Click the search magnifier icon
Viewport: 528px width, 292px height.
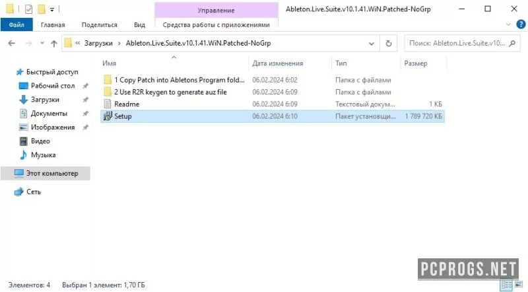tap(512, 43)
